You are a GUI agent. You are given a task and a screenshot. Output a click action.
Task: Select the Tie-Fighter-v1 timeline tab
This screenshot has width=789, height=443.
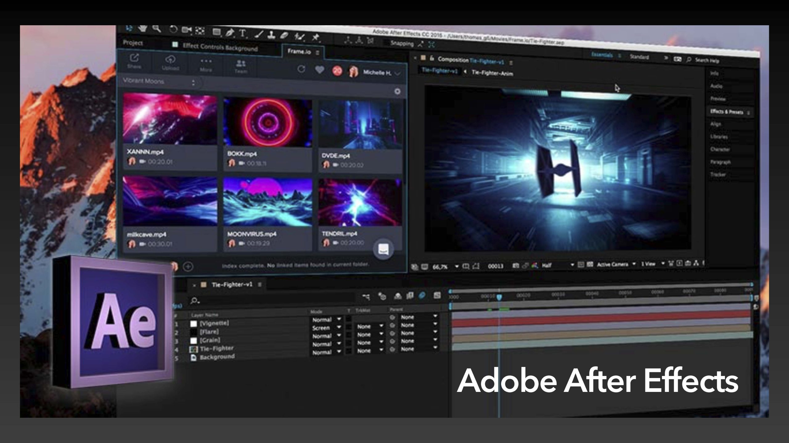tap(232, 285)
